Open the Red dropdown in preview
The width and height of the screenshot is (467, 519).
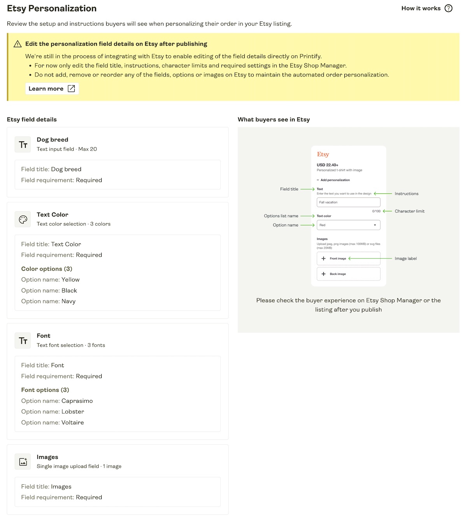point(348,225)
